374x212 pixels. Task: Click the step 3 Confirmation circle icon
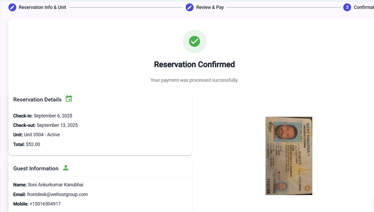tap(347, 7)
